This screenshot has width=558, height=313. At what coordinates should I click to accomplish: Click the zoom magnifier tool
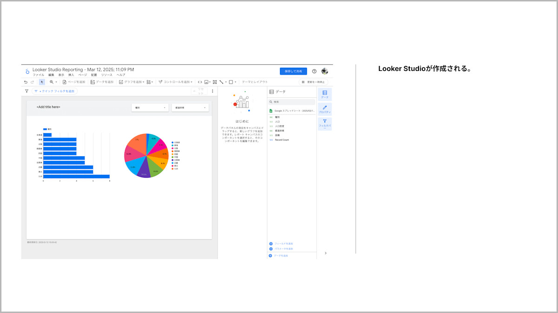coord(52,82)
